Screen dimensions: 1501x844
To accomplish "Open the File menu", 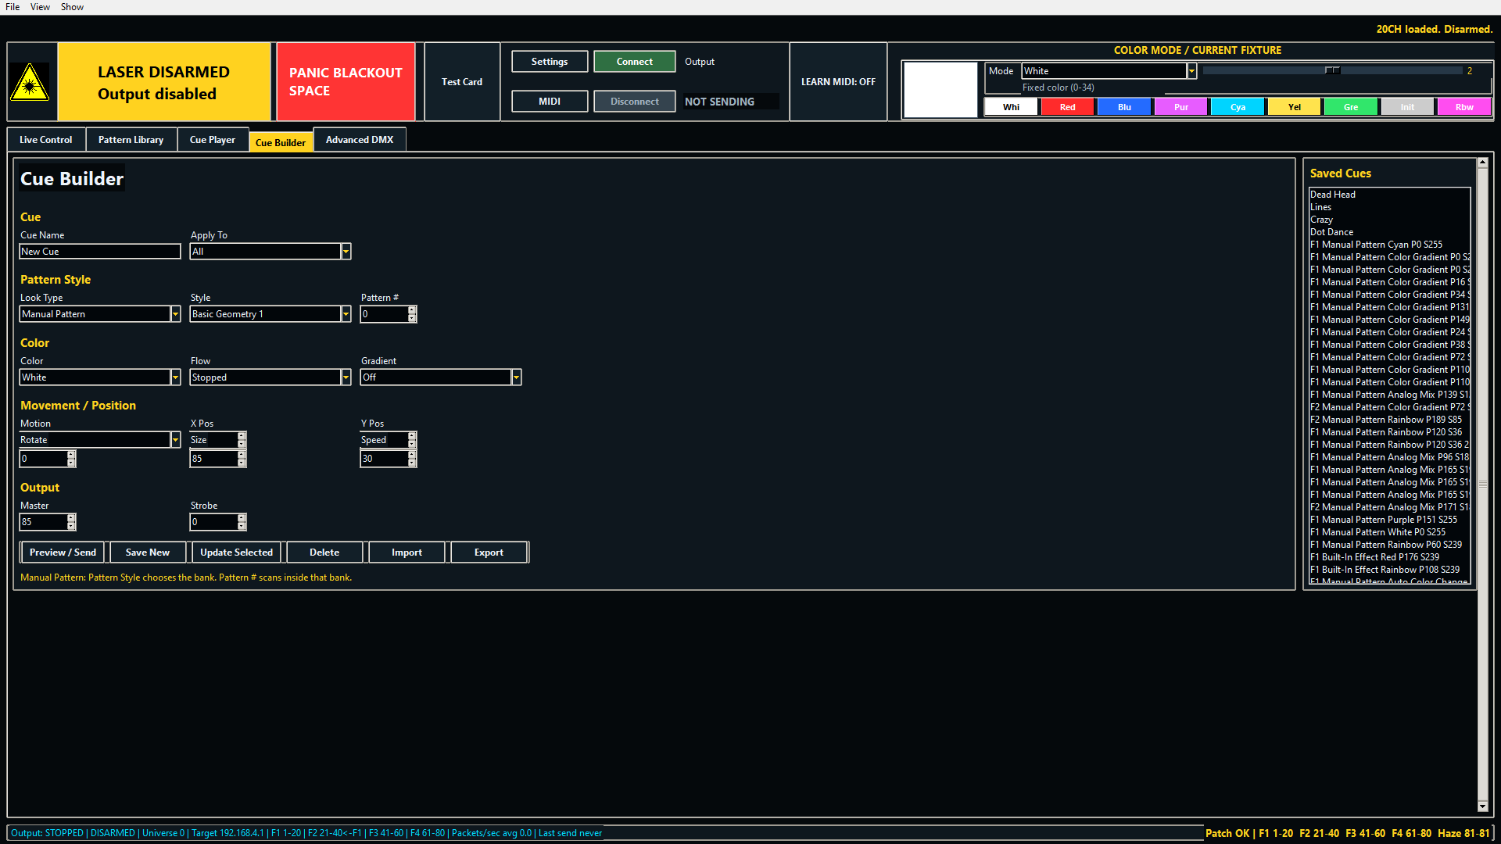I will tap(13, 7).
